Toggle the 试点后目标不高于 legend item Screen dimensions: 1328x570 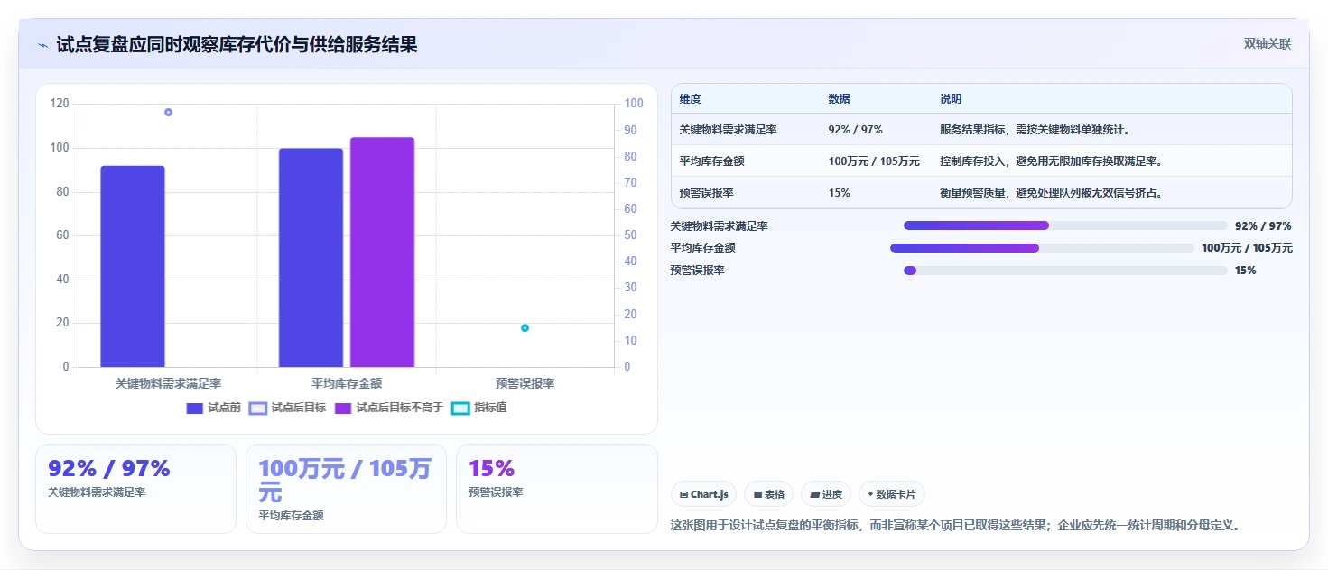pyautogui.click(x=389, y=408)
